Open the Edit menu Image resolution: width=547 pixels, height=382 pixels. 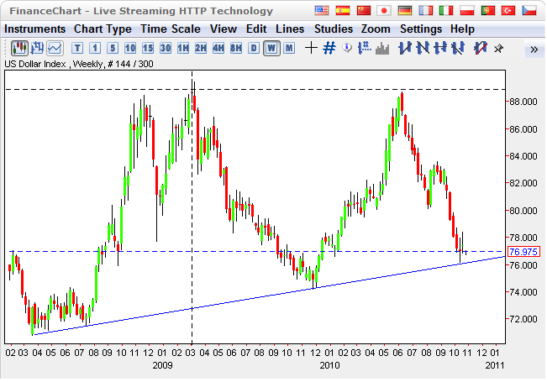click(256, 29)
